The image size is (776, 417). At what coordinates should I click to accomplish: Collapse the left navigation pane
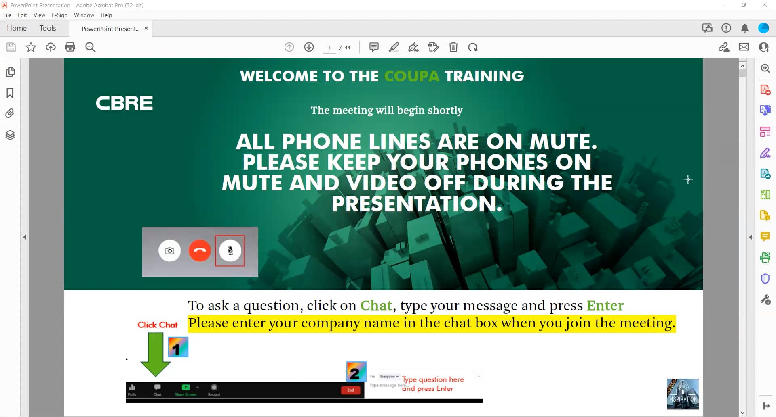coord(25,237)
